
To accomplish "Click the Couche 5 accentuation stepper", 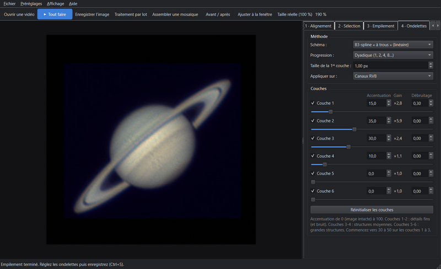I will (x=389, y=174).
